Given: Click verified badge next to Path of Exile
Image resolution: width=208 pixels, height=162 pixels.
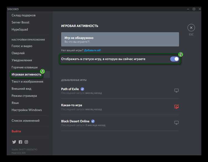Looking at the screenshot, I should [82, 89].
